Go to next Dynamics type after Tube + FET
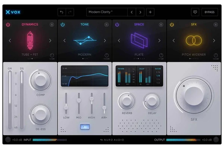Screen dimensions: 224x149 (50, 41)
